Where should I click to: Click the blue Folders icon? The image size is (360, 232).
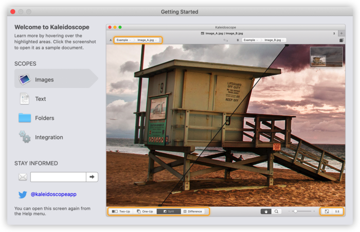(25, 118)
